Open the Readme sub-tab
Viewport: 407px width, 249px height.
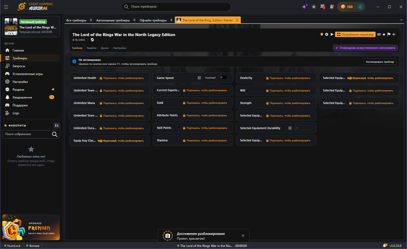click(x=92, y=48)
